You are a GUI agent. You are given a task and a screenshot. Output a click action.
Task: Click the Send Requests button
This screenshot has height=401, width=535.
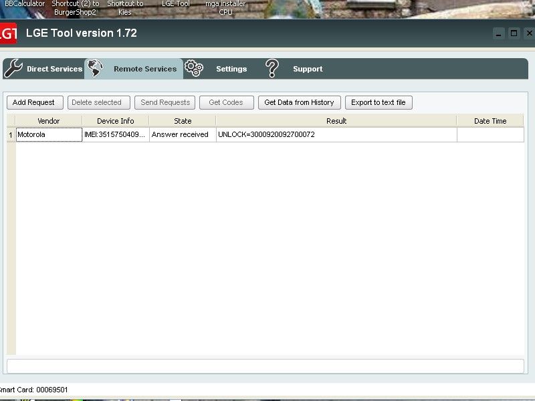click(165, 103)
